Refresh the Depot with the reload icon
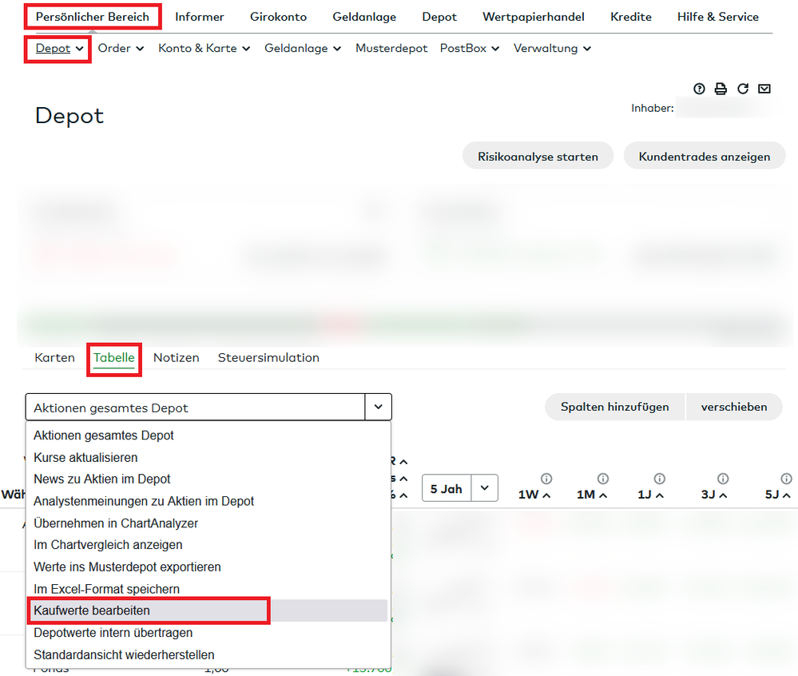Image resolution: width=798 pixels, height=676 pixels. pyautogui.click(x=743, y=89)
